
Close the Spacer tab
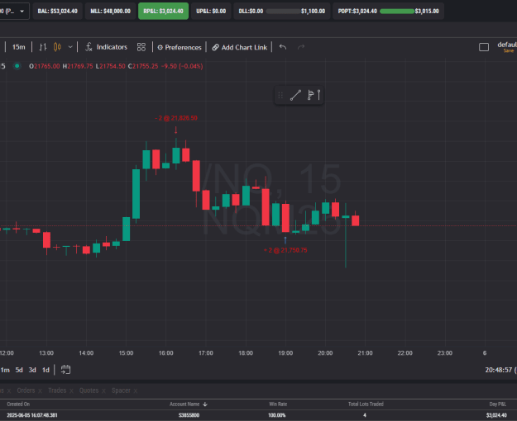pyautogui.click(x=136, y=391)
